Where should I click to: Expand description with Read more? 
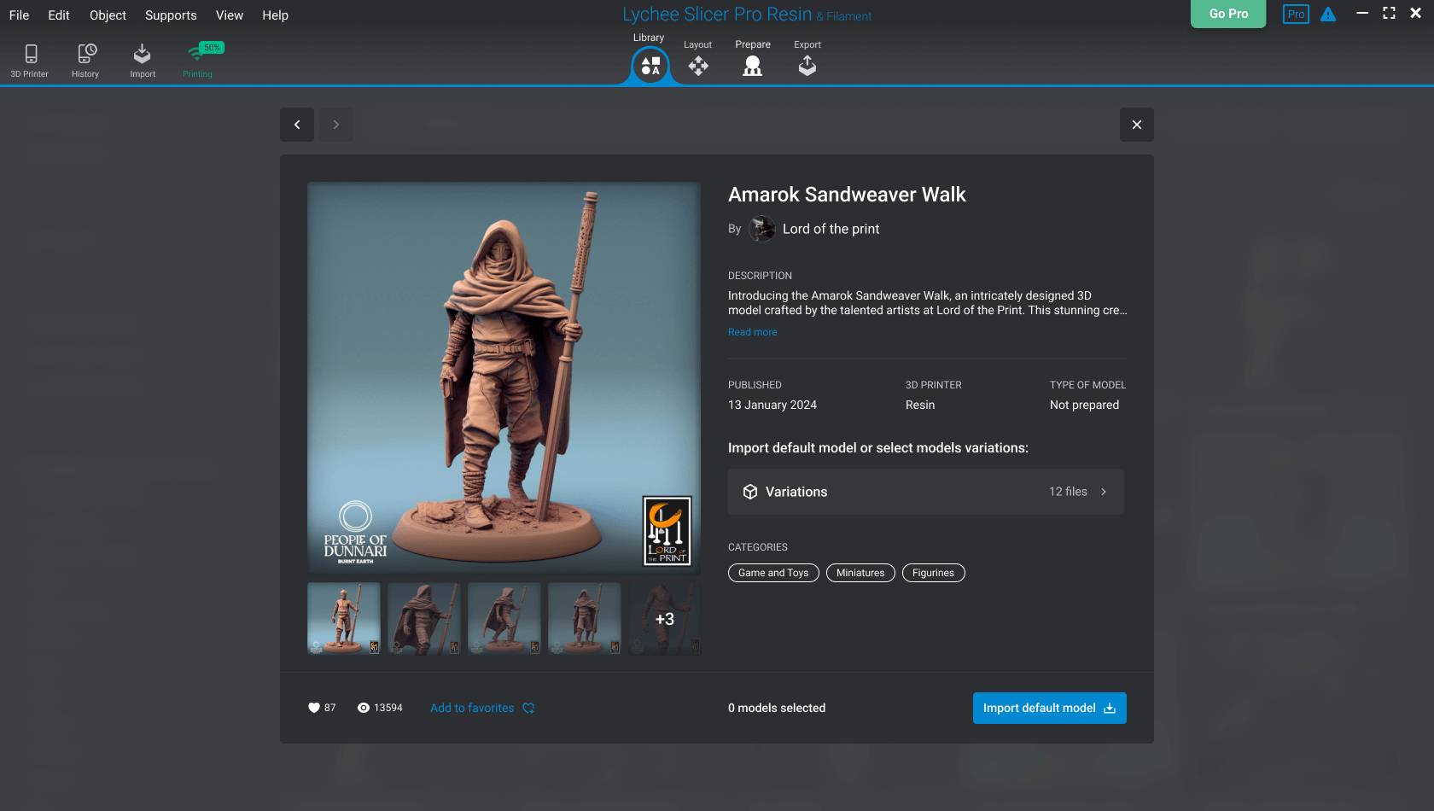753,332
